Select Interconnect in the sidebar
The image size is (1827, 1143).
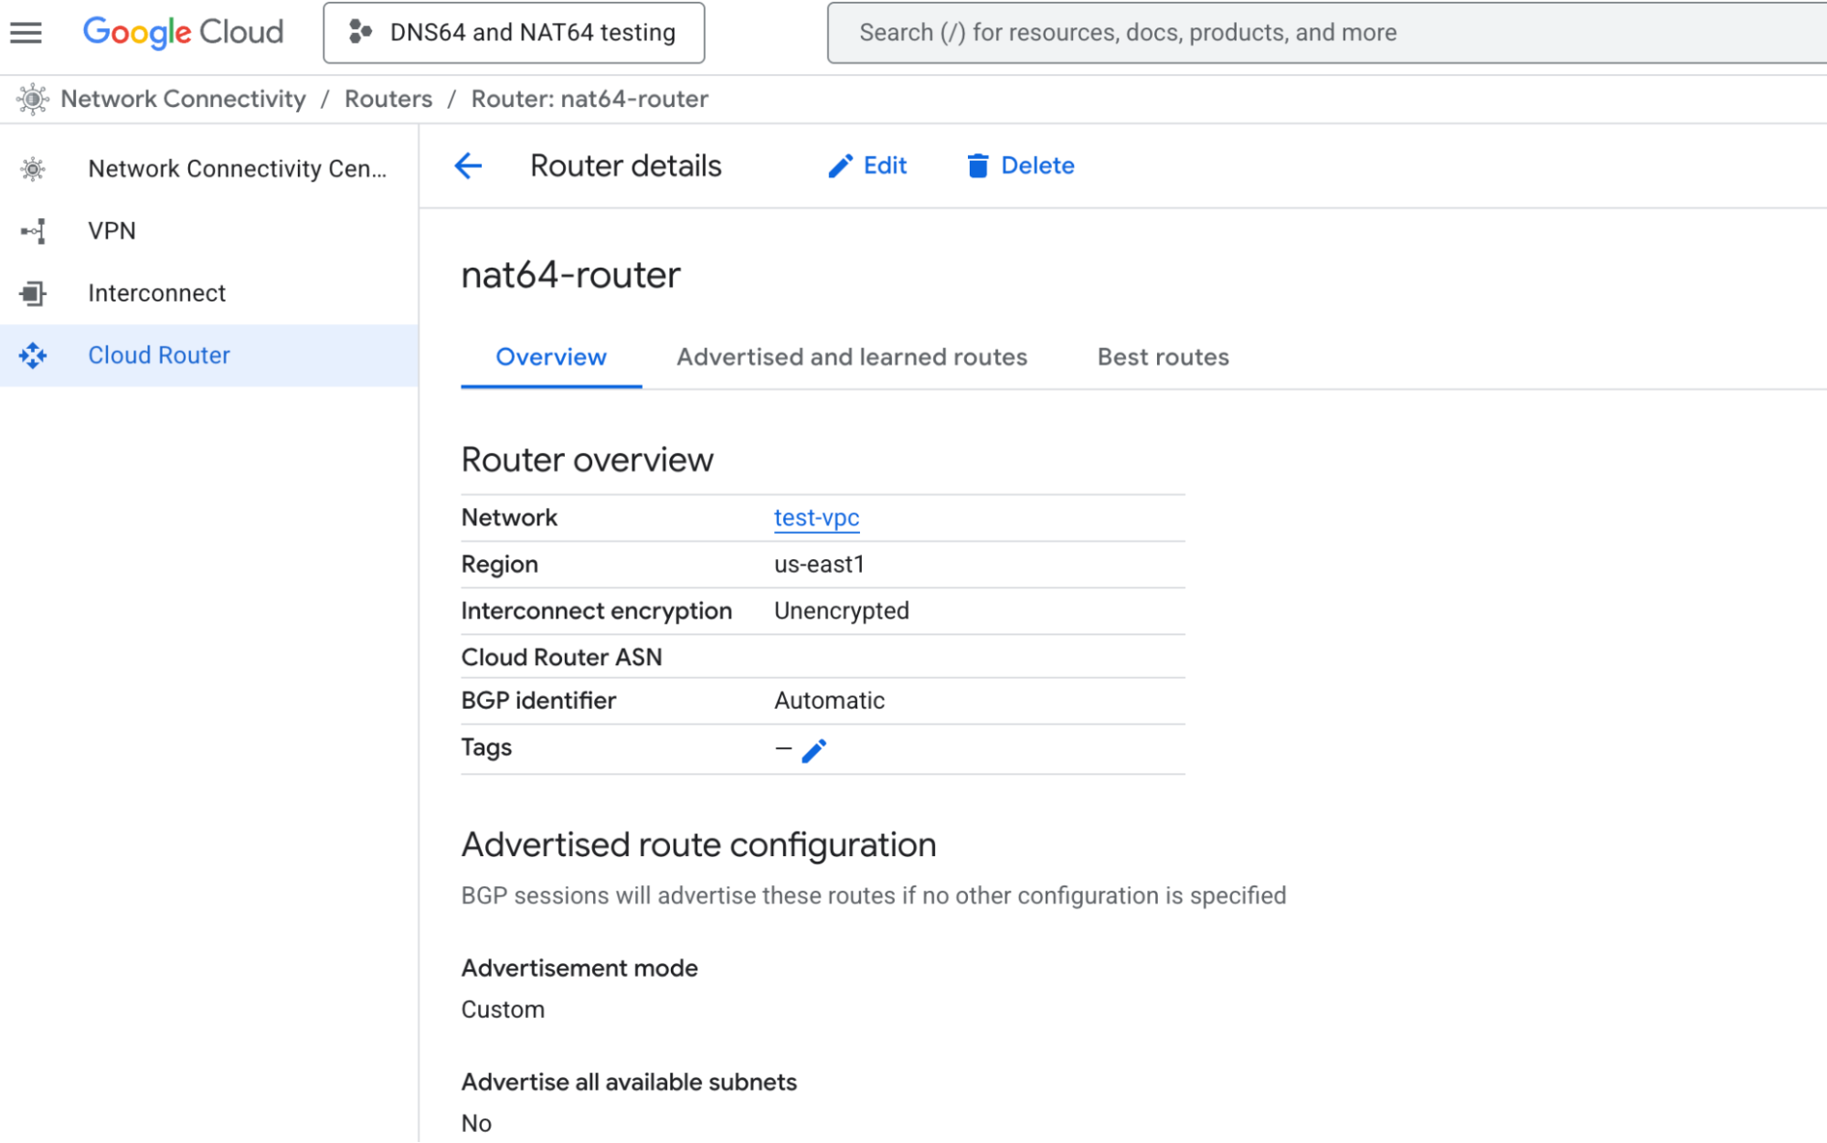coord(156,293)
